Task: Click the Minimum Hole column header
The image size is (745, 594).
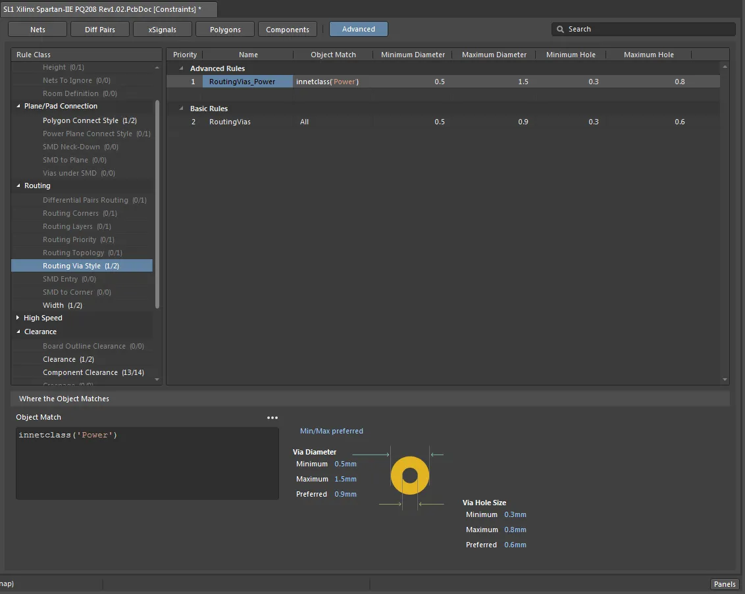Action: tap(571, 55)
